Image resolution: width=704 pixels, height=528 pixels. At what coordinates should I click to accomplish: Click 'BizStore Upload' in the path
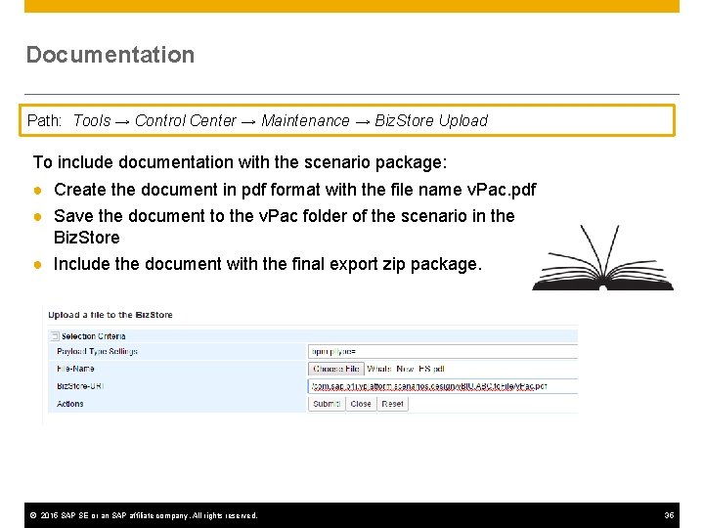coord(431,120)
